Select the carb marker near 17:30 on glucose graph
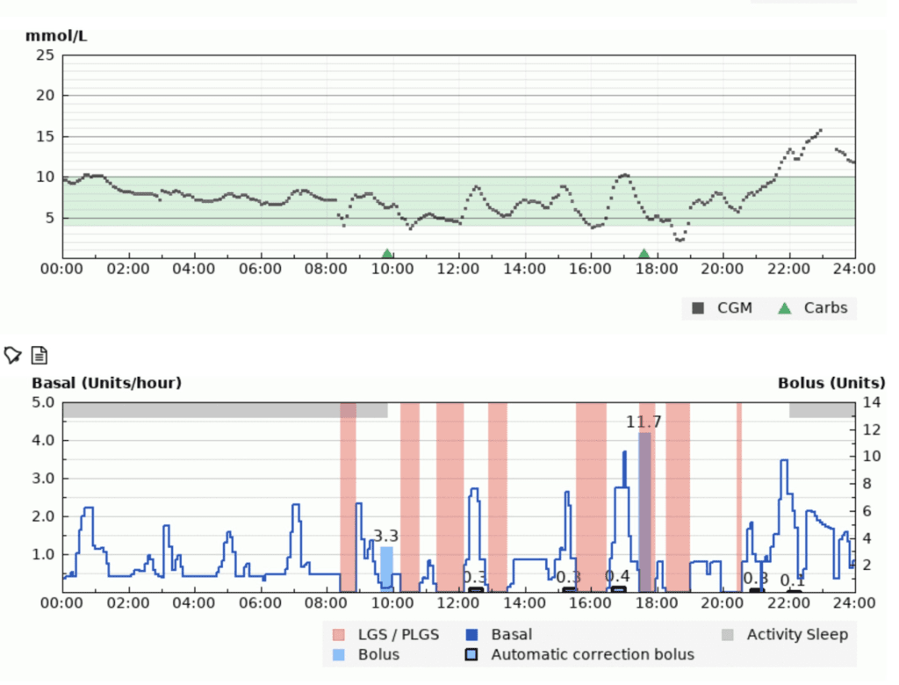 point(644,252)
